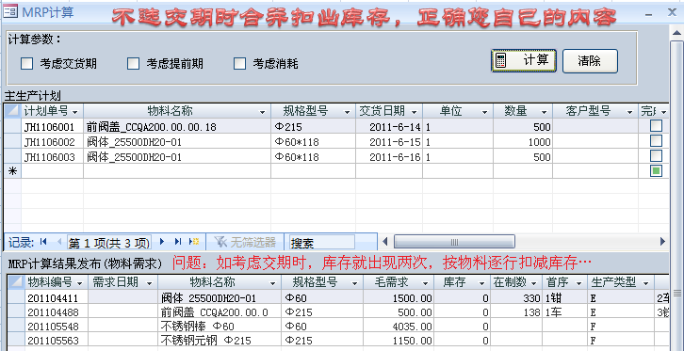Go to next record navigation arrow
This screenshot has height=351, width=684.
click(x=162, y=242)
